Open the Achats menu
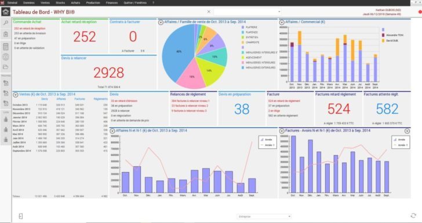The image size is (422, 223). coord(75,3)
